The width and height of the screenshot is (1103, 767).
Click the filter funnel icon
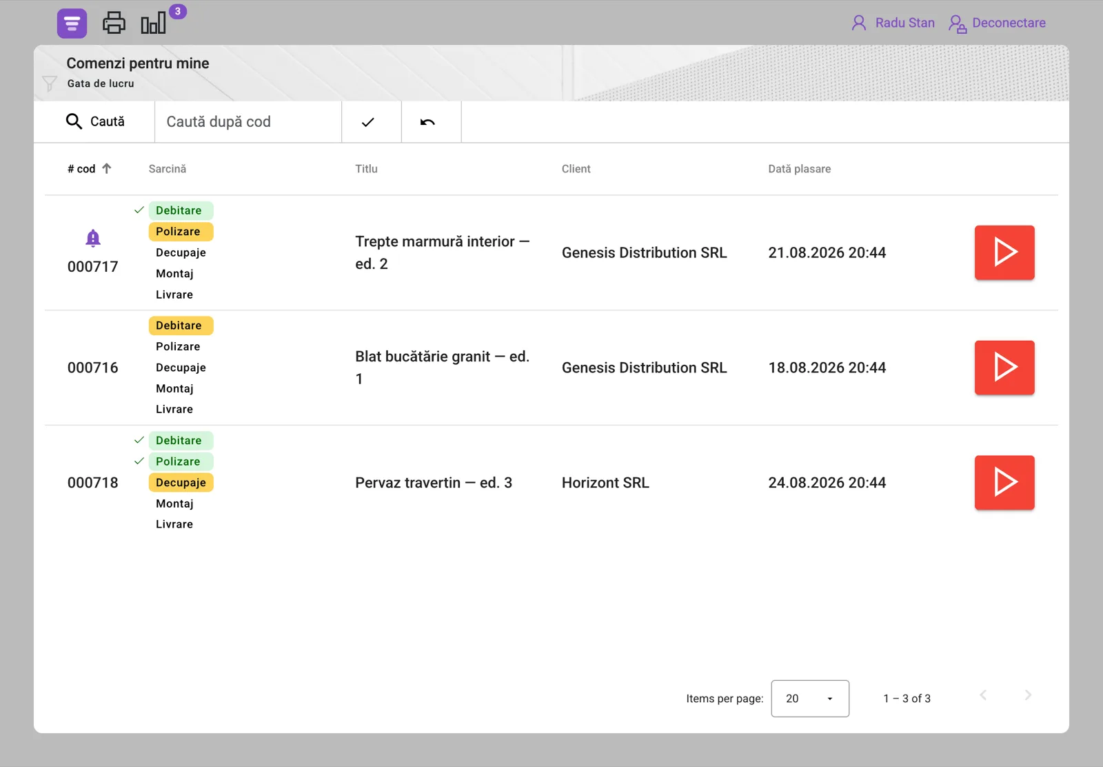click(x=50, y=83)
